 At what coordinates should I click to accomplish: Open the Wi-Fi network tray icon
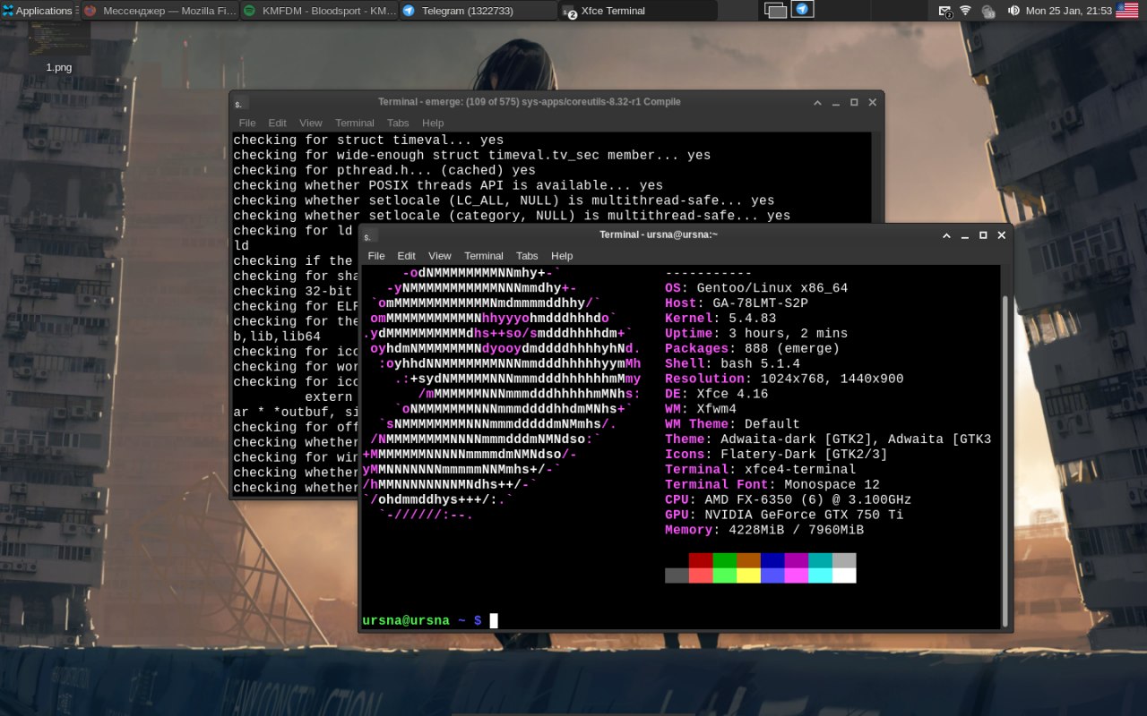pyautogui.click(x=965, y=11)
